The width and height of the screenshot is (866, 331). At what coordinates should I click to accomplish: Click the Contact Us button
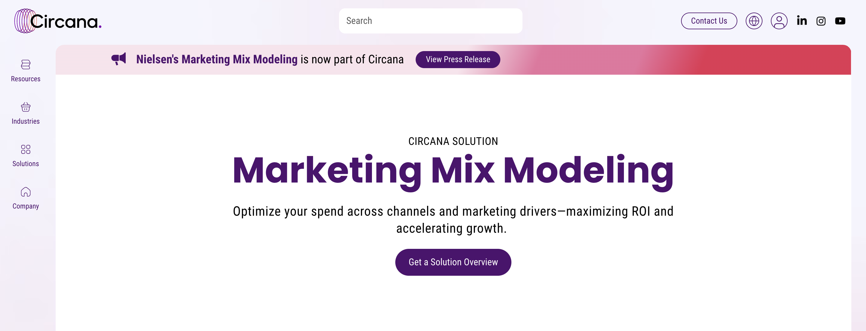pyautogui.click(x=709, y=21)
